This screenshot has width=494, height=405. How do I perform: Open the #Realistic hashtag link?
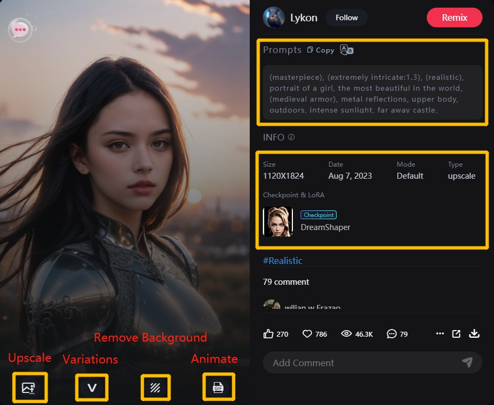(283, 261)
